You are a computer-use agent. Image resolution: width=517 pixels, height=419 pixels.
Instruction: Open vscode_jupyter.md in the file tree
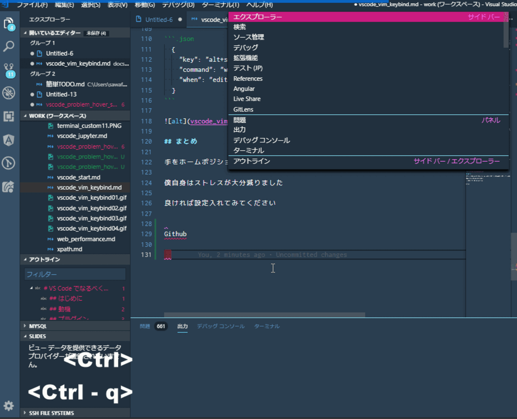tap(82, 136)
